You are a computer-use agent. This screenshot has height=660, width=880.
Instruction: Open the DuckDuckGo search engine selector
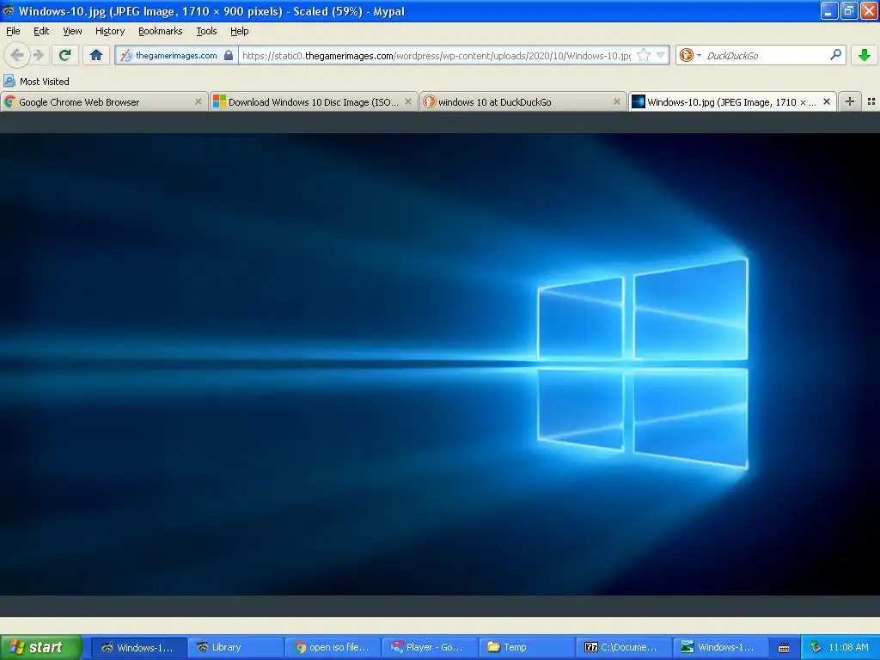[x=690, y=55]
